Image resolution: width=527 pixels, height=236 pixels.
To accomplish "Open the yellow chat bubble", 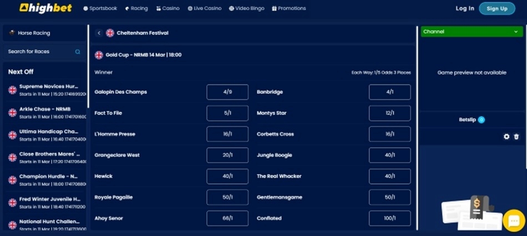I will (x=513, y=221).
